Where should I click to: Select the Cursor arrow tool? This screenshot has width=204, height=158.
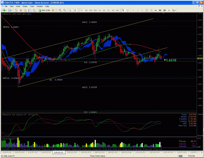tap(123, 10)
